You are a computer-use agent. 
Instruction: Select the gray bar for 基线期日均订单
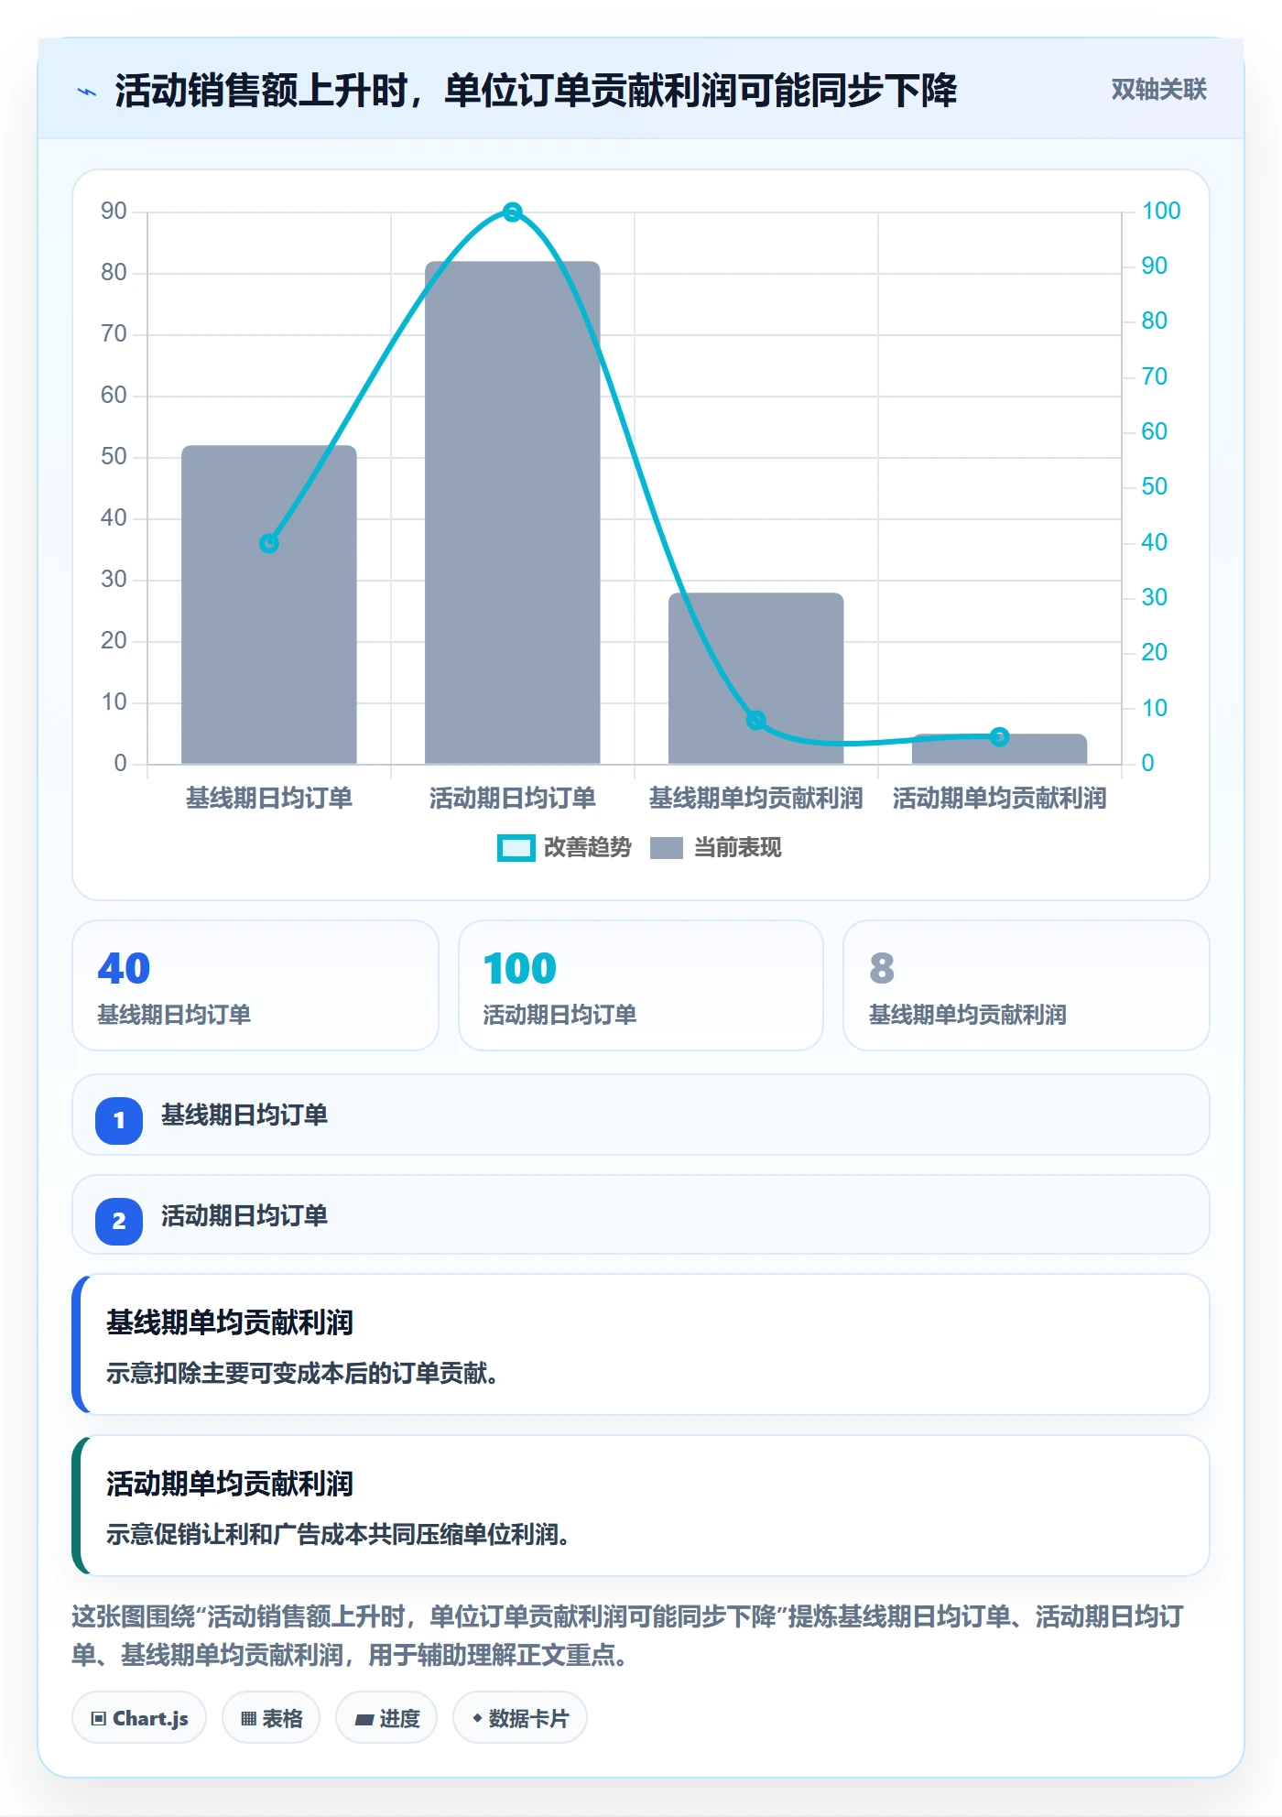[x=269, y=604]
